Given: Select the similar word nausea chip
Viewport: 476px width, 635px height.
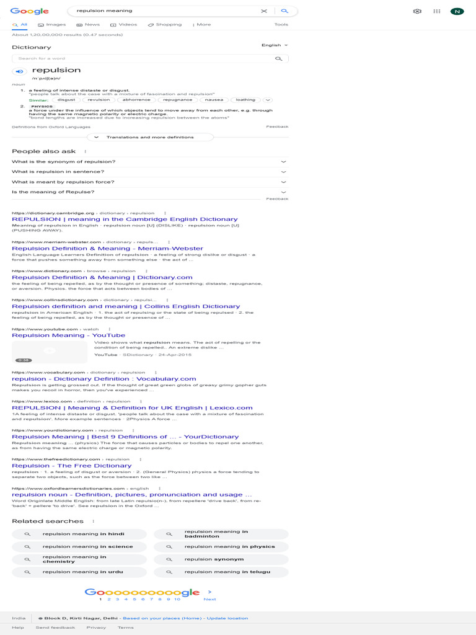Looking at the screenshot, I should click(214, 100).
